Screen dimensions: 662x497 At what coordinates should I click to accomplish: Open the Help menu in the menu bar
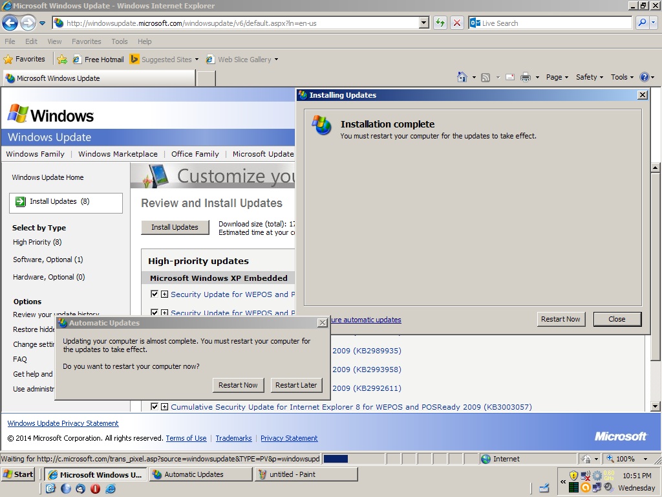pyautogui.click(x=144, y=41)
